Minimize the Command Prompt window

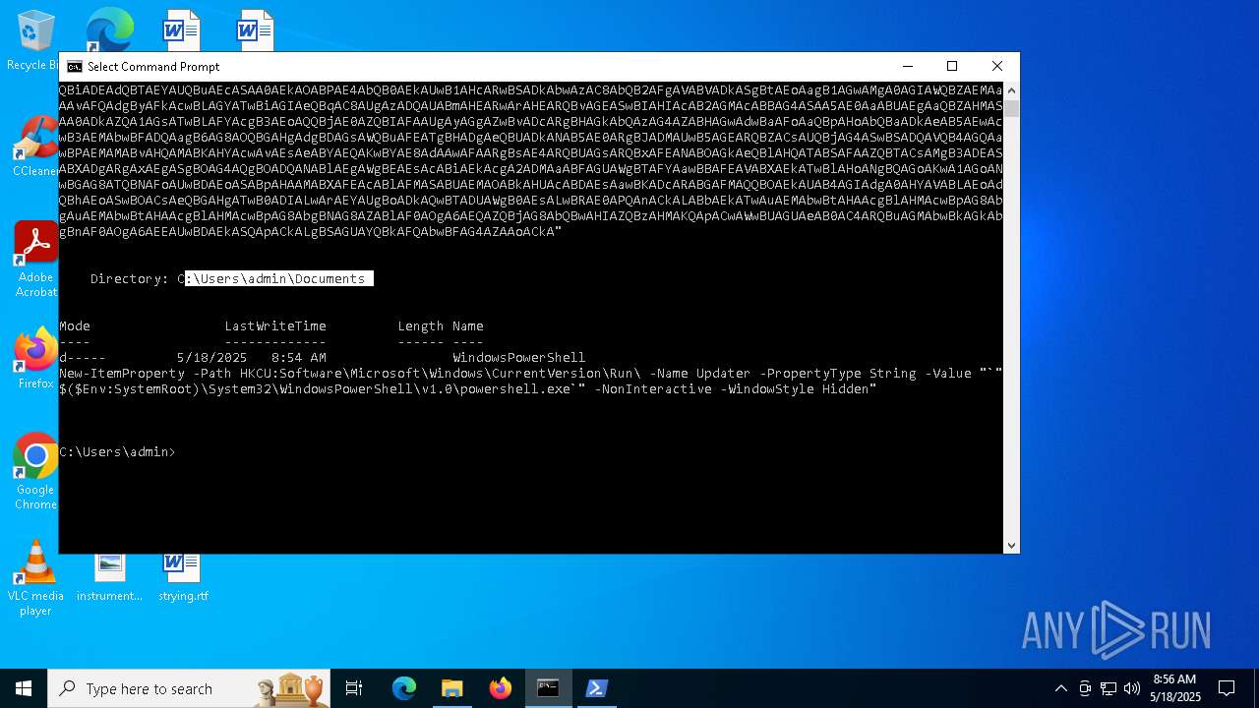(x=906, y=67)
